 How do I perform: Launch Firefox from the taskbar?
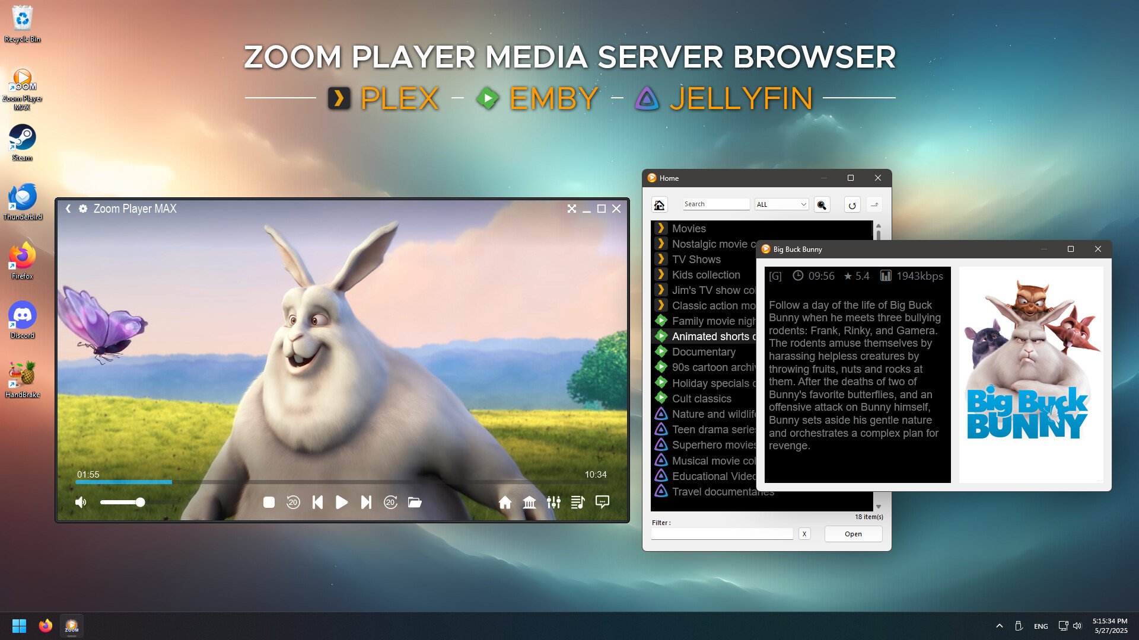[x=45, y=625]
